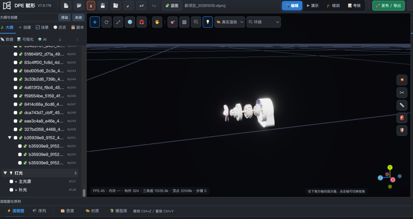
Task: Toggle the red magnet snap icon
Action: click(141, 22)
